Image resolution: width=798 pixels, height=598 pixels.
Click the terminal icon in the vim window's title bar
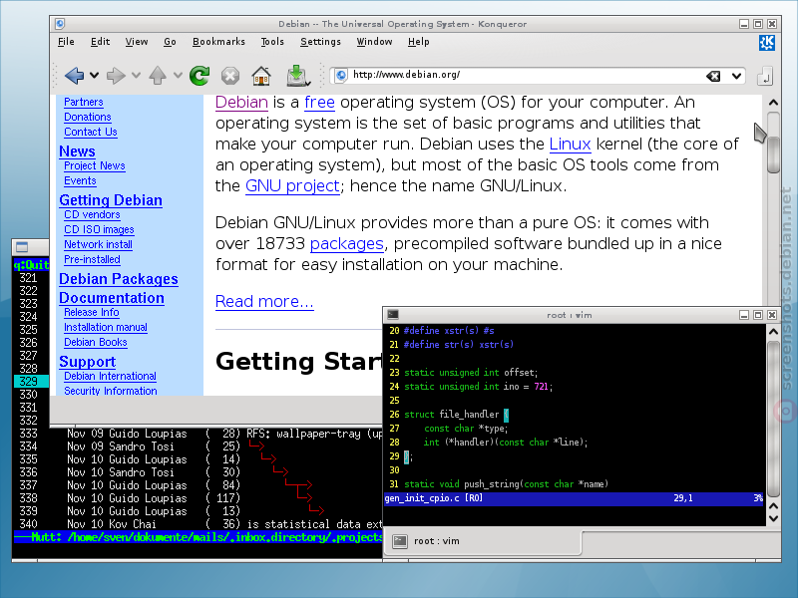coord(393,315)
